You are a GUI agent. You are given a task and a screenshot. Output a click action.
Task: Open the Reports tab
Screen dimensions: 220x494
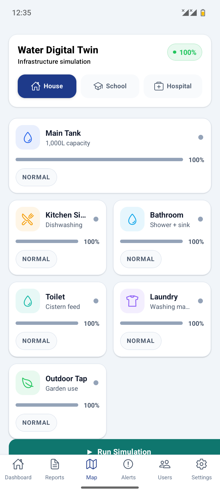tap(55, 469)
